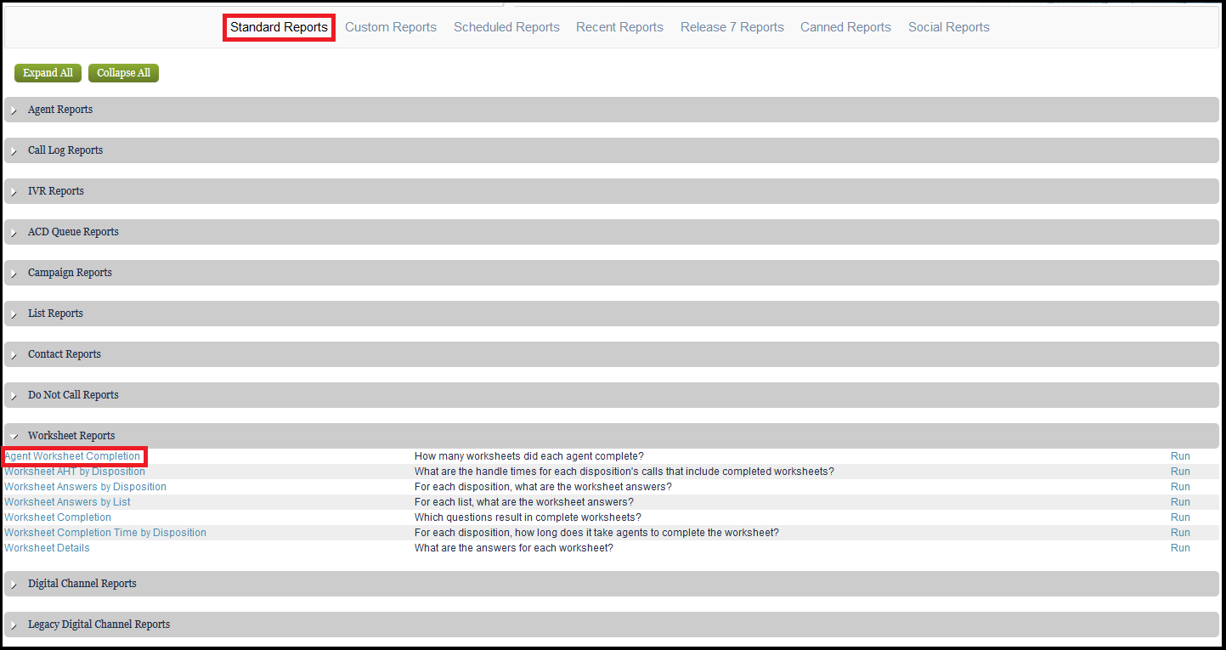Open the Worksheet AHT by Disposition report
Screen dimensions: 1226x650
pos(75,472)
